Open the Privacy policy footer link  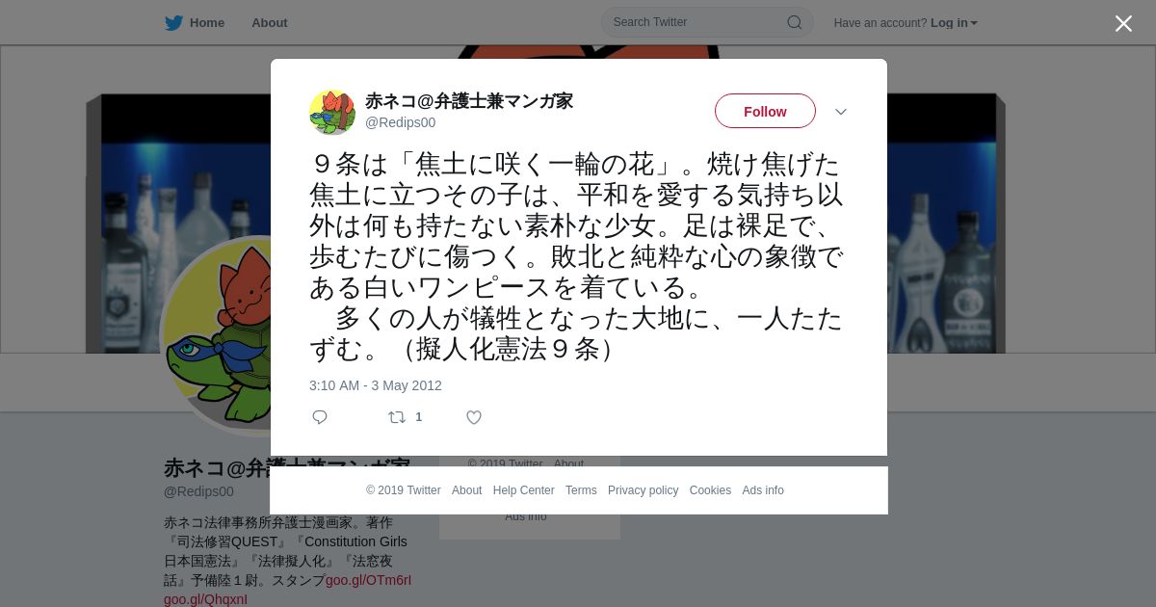(x=643, y=490)
